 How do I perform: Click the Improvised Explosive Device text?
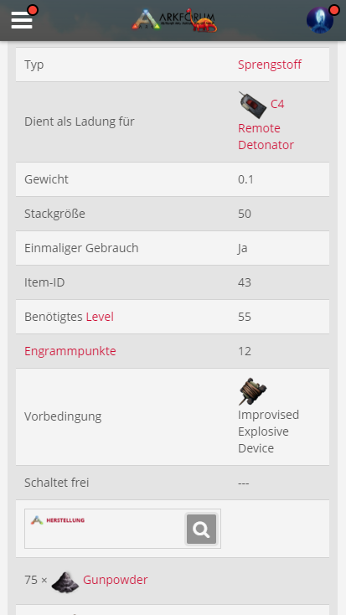(268, 432)
